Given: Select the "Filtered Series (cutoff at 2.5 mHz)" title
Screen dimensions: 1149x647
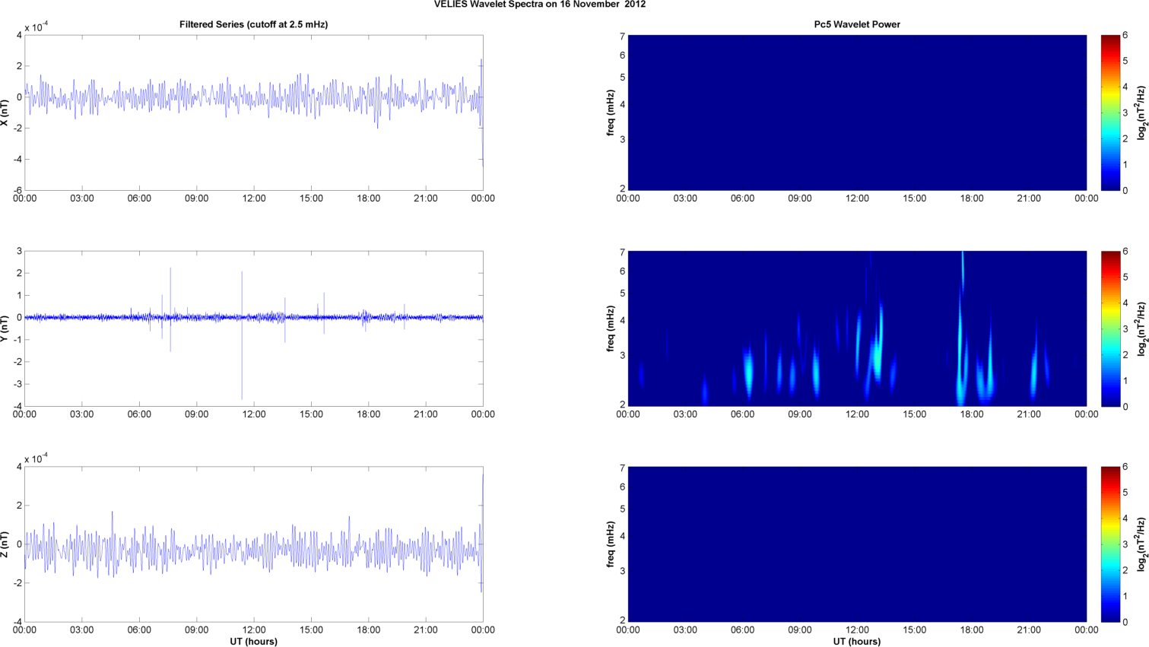Looking at the screenshot, I should 254,24.
